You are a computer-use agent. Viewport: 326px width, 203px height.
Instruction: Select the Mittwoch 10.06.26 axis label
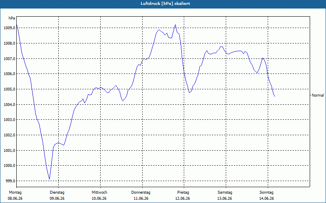click(99, 195)
